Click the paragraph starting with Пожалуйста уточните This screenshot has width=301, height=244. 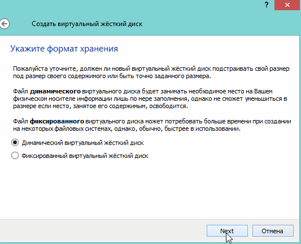(x=151, y=72)
